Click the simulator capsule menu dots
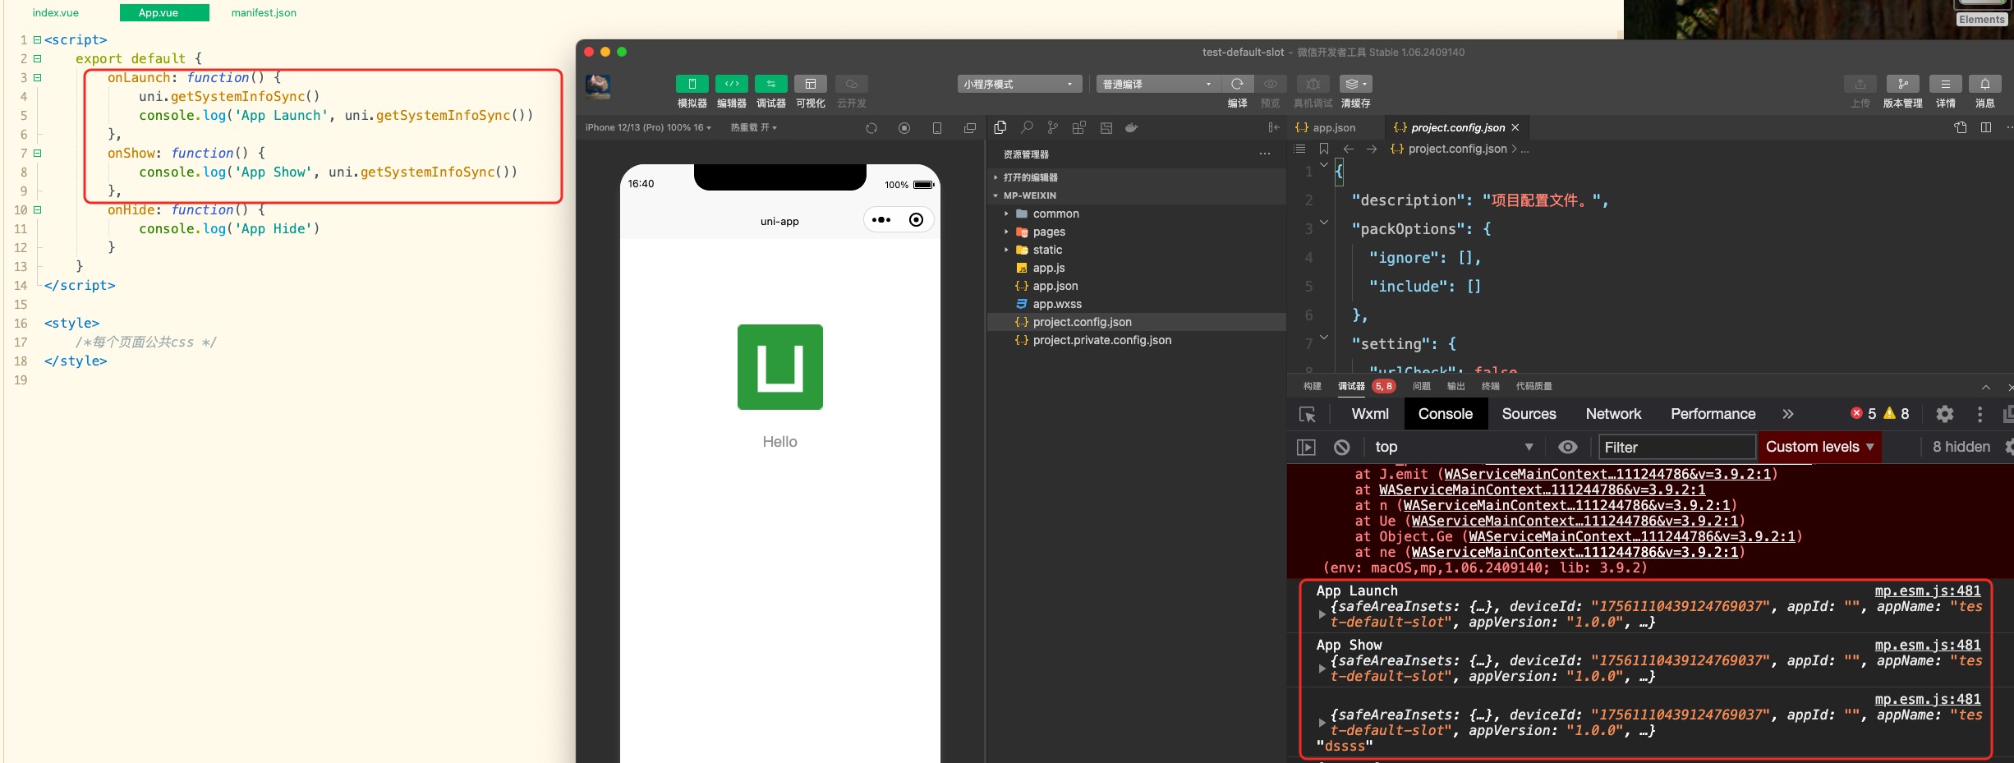The height and width of the screenshot is (763, 2014). pyautogui.click(x=881, y=220)
